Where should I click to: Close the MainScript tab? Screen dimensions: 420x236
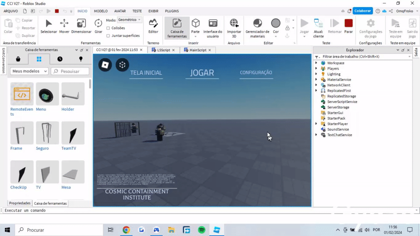[x=210, y=50]
